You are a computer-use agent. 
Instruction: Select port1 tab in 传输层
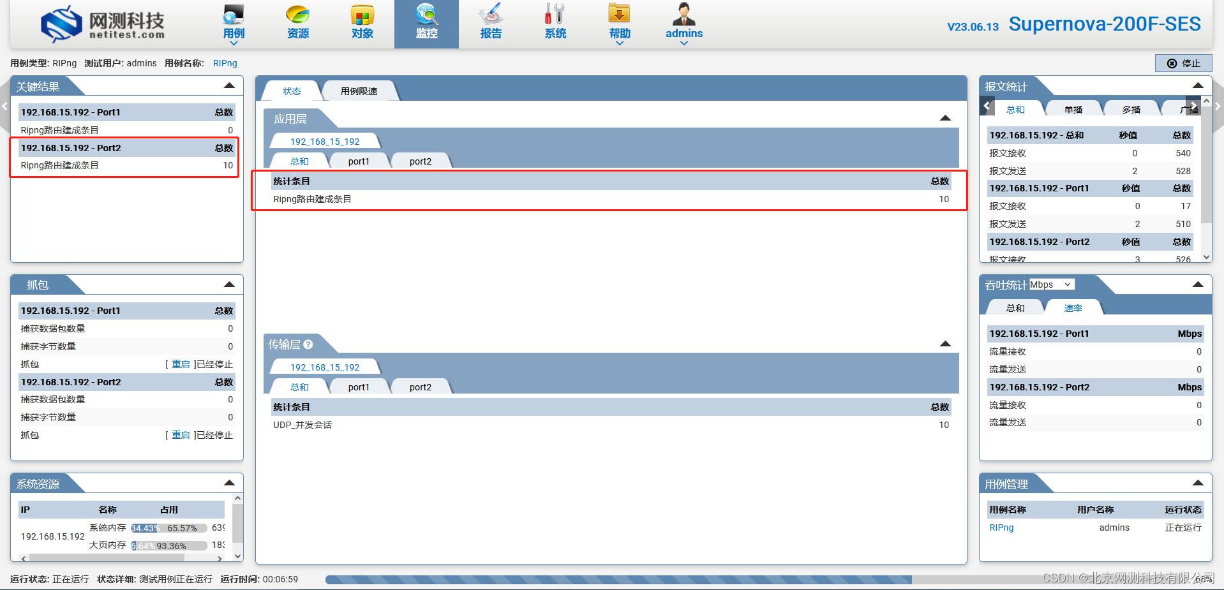(359, 387)
